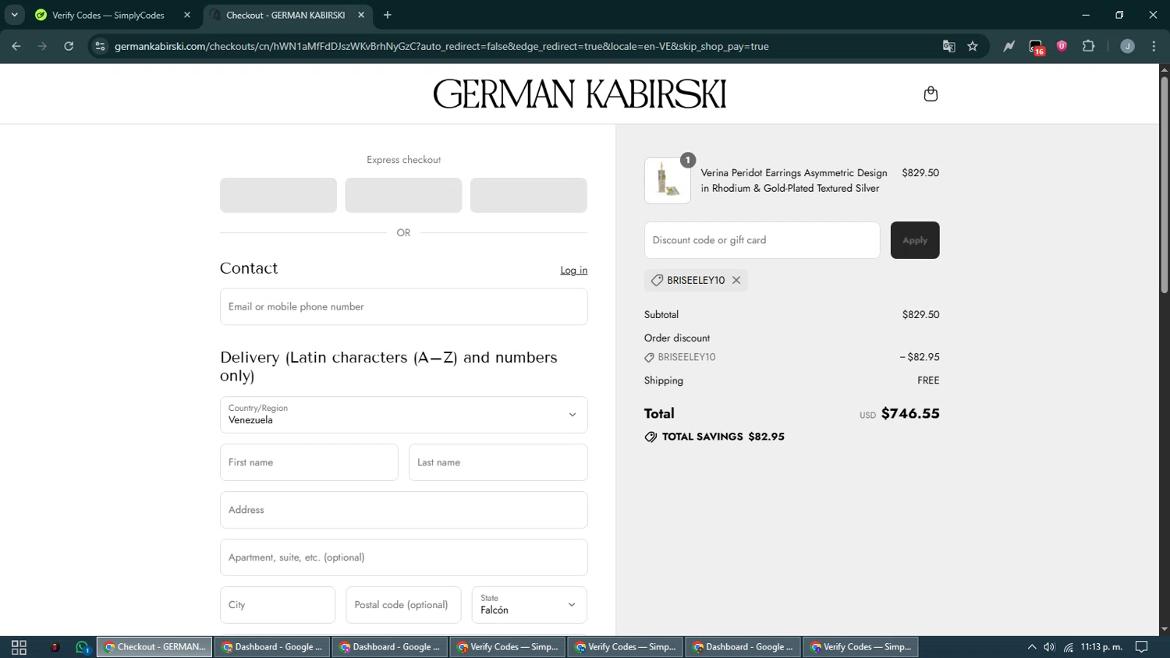
Task: Select the third express checkout button
Action: coord(529,195)
